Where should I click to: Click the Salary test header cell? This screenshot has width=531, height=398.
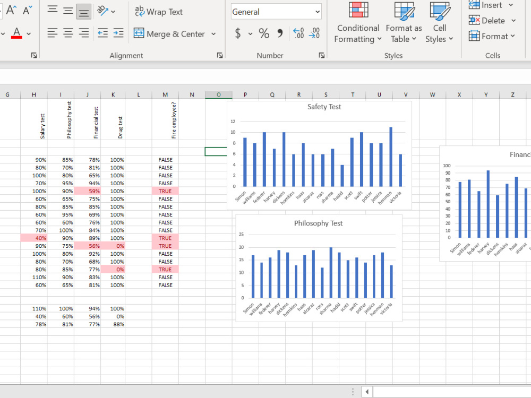34,119
